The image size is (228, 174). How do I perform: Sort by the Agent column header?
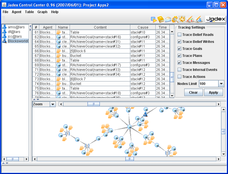pos(48,27)
